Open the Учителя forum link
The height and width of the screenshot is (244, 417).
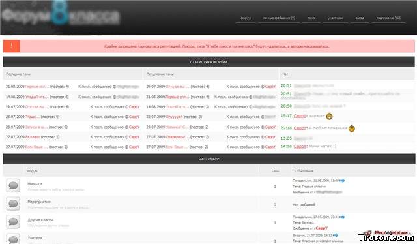[x=35, y=238]
